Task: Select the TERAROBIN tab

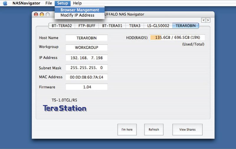Action: pos(186,26)
